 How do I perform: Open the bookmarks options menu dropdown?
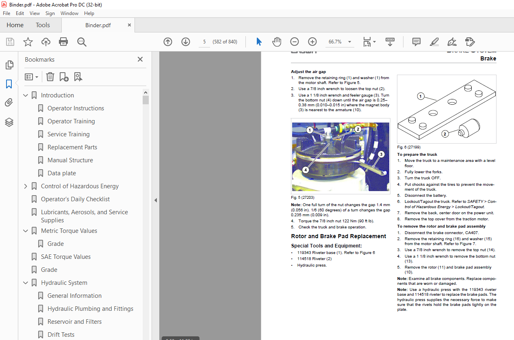(x=32, y=77)
